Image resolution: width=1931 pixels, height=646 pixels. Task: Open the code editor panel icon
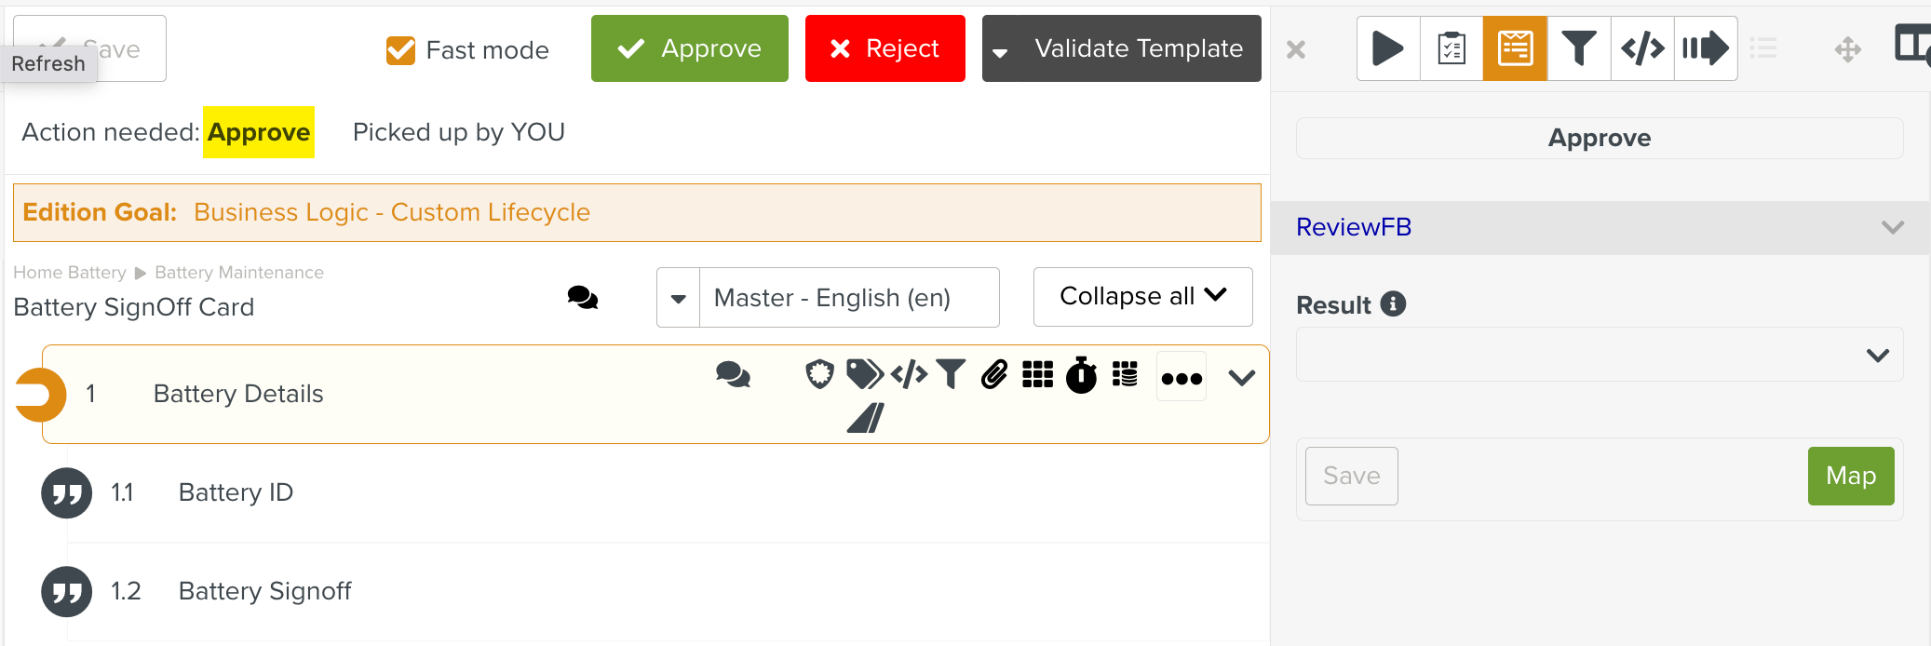1641,48
